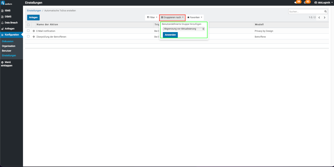Click the drag handle icon beside E-Mail notification
334x167 pixels.
click(34, 31)
